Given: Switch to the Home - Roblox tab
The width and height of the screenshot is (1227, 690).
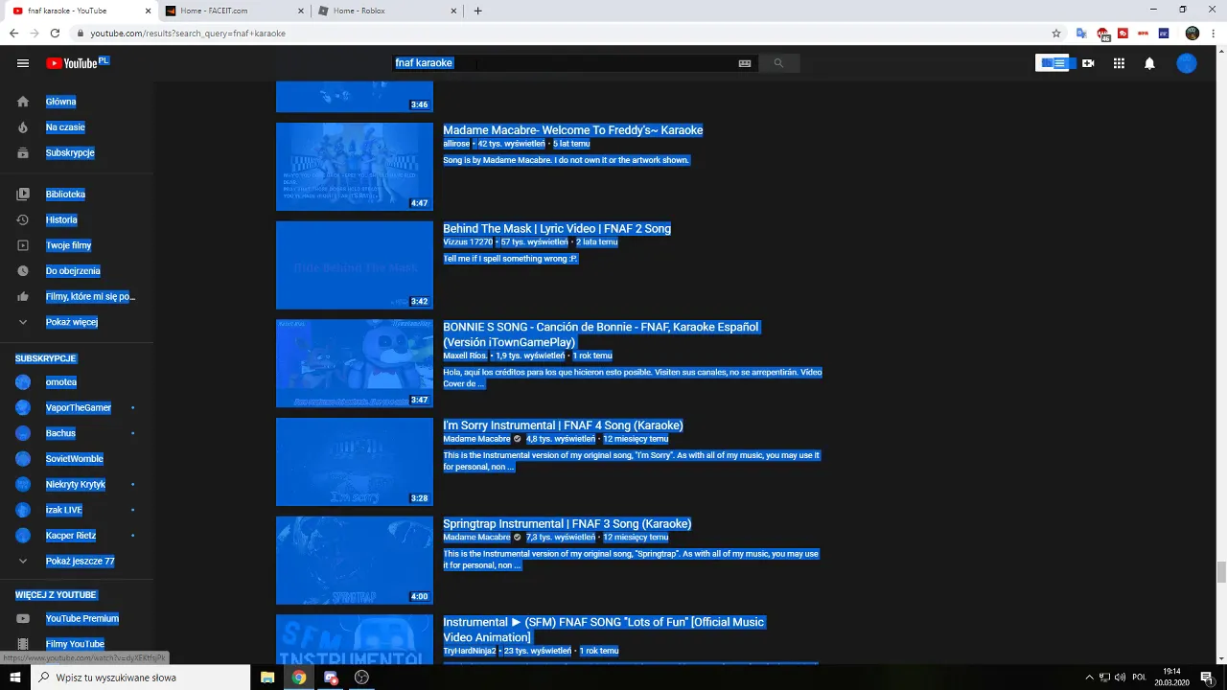Looking at the screenshot, I should click(386, 11).
